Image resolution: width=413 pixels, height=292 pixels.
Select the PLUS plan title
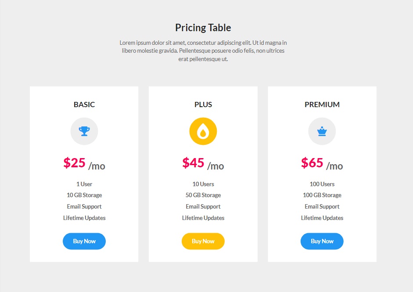pyautogui.click(x=203, y=105)
